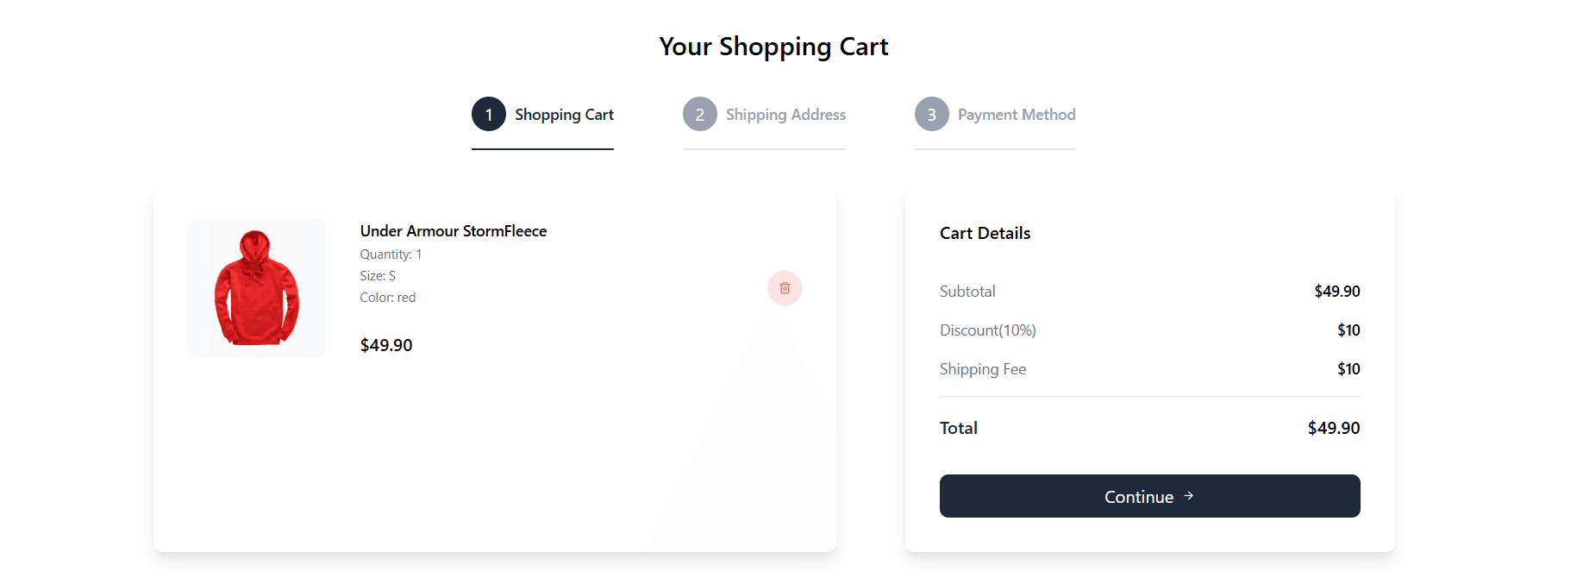
Task: Click the Total amount $49.90
Action: [1334, 428]
